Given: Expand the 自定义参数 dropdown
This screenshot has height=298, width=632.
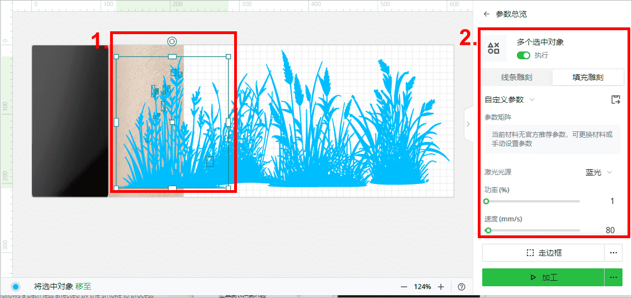Looking at the screenshot, I should [x=510, y=100].
